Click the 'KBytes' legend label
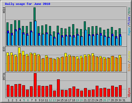132x103 pixels. [129, 92]
